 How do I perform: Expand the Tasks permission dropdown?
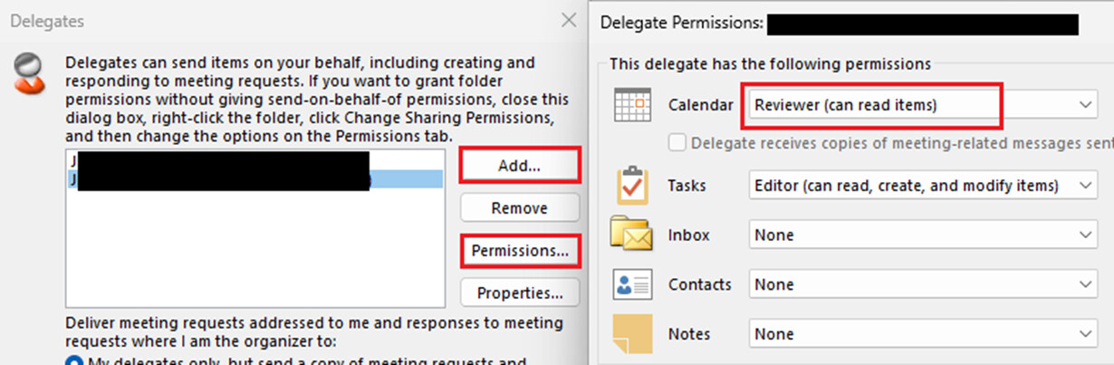click(x=924, y=186)
